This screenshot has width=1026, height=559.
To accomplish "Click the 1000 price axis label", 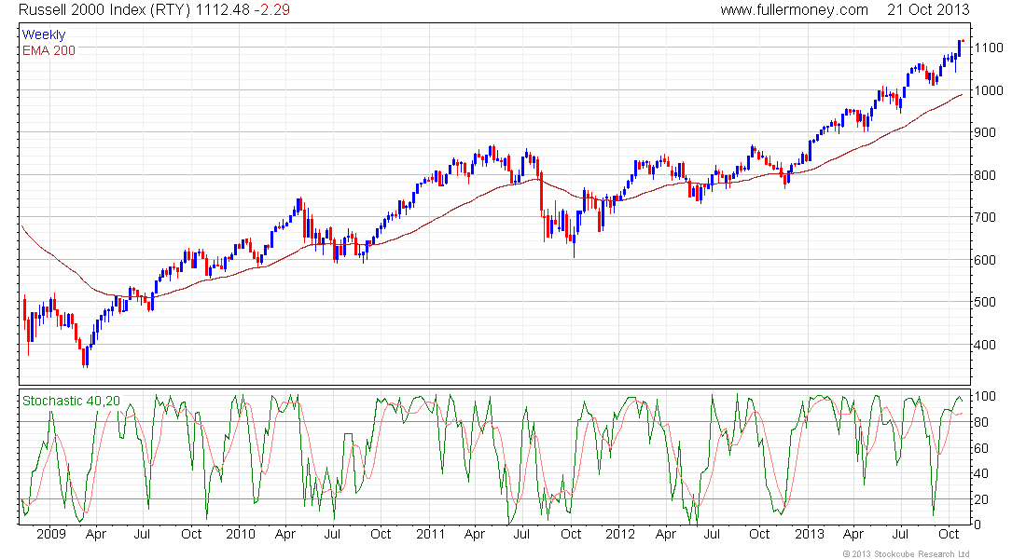I will pos(989,90).
